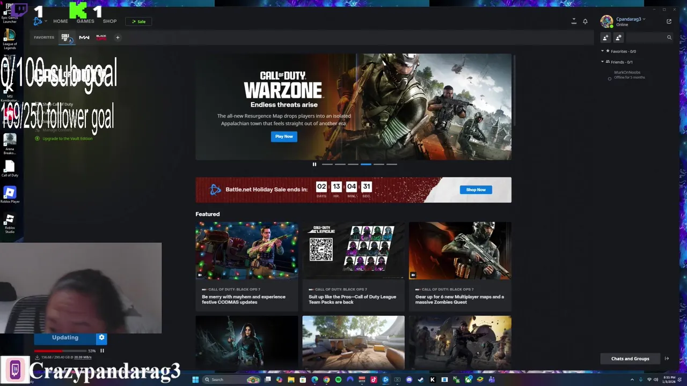
Task: Click the taskbar Search box
Action: (x=231, y=380)
